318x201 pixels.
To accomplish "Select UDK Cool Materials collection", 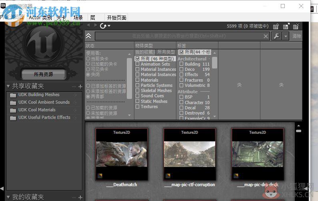I will click(44, 110).
